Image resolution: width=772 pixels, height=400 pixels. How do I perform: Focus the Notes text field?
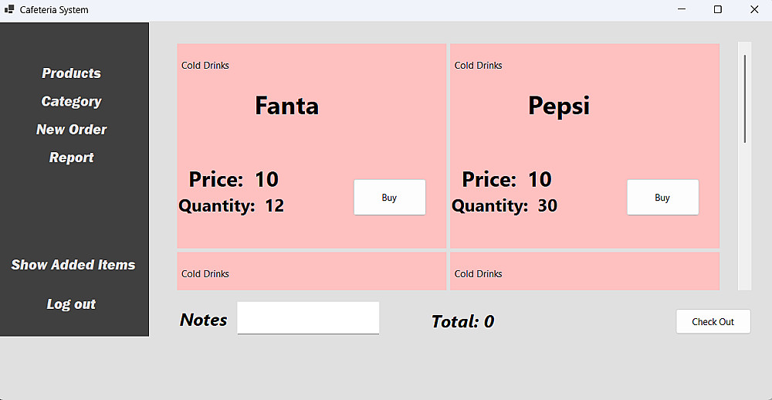[308, 318]
